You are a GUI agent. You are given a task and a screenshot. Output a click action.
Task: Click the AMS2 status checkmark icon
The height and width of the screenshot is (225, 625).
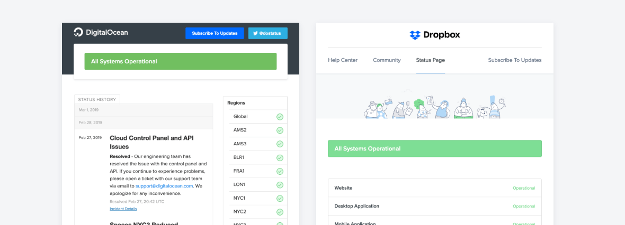[x=280, y=130]
